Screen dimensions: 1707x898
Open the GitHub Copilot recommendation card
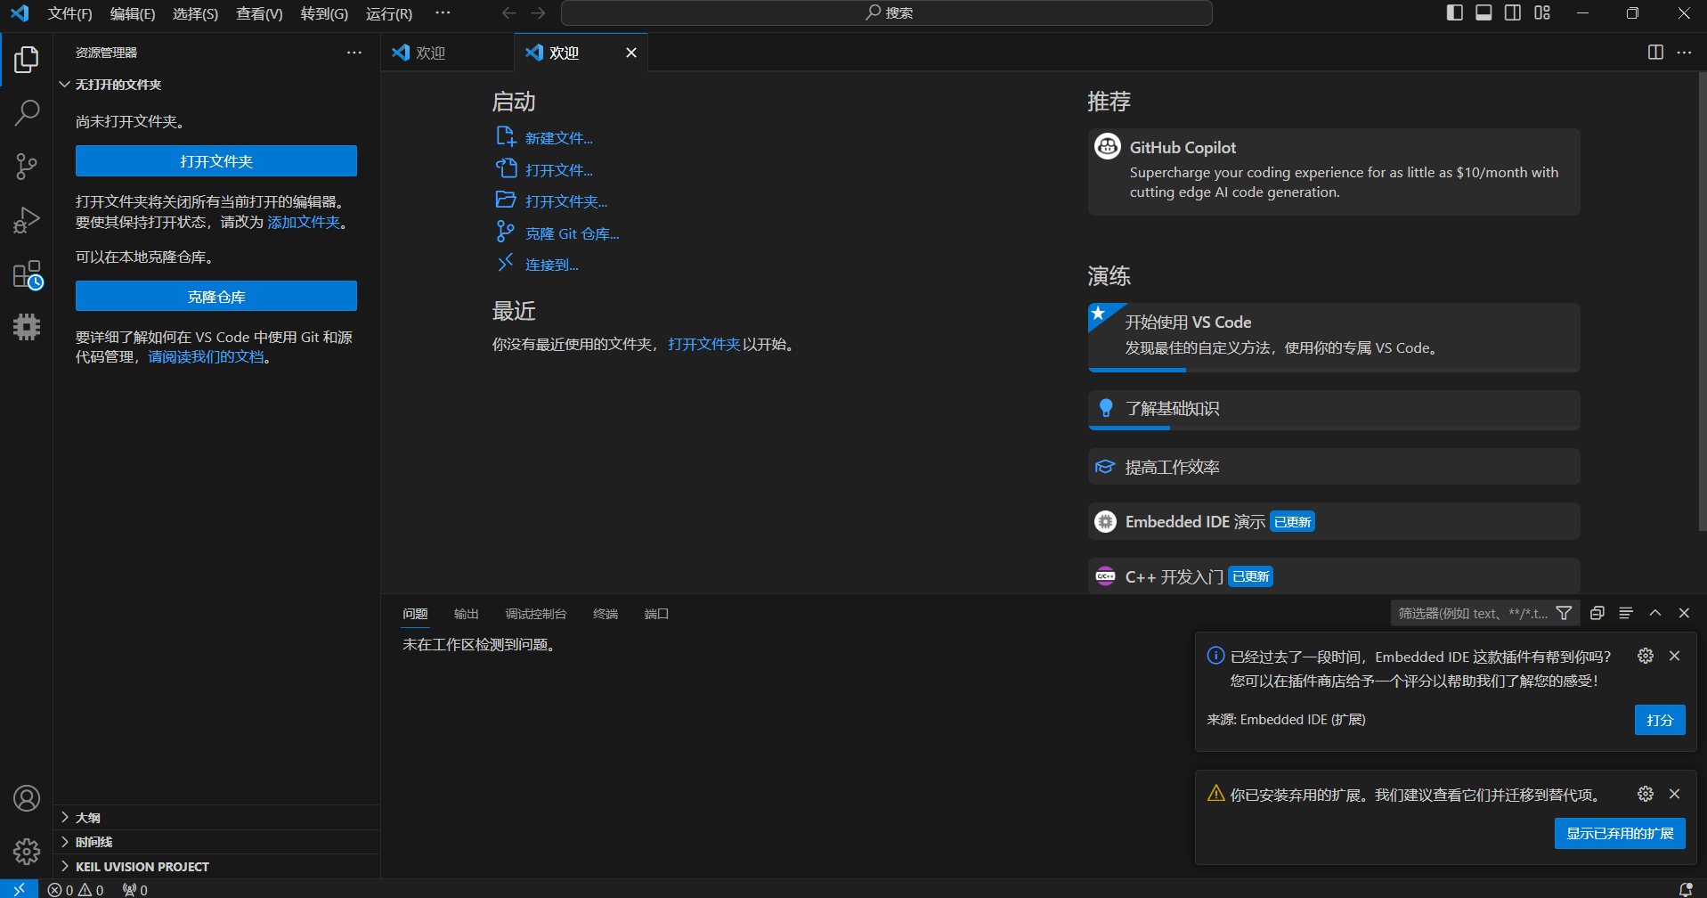[x=1334, y=171]
